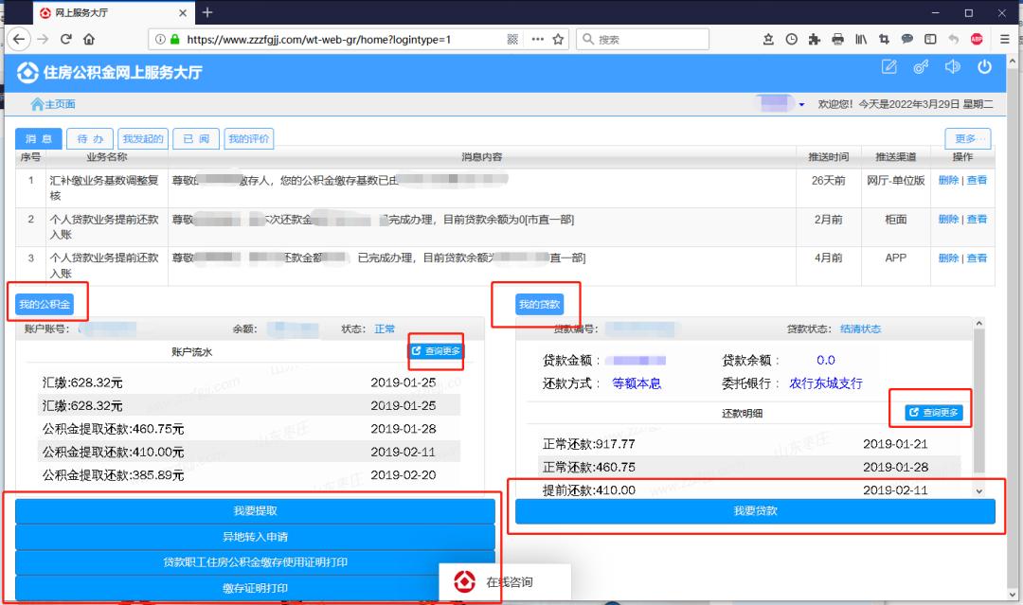Click the 我要提取 button
Image resolution: width=1023 pixels, height=605 pixels.
pos(254,510)
